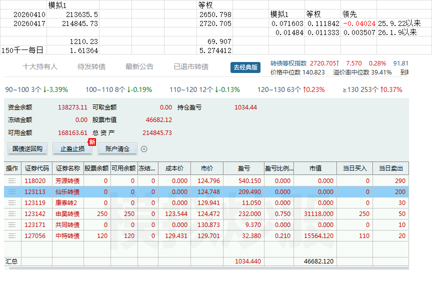Click the 国债逆回购 button
Image resolution: width=432 pixels, height=306 pixels.
(x=27, y=149)
